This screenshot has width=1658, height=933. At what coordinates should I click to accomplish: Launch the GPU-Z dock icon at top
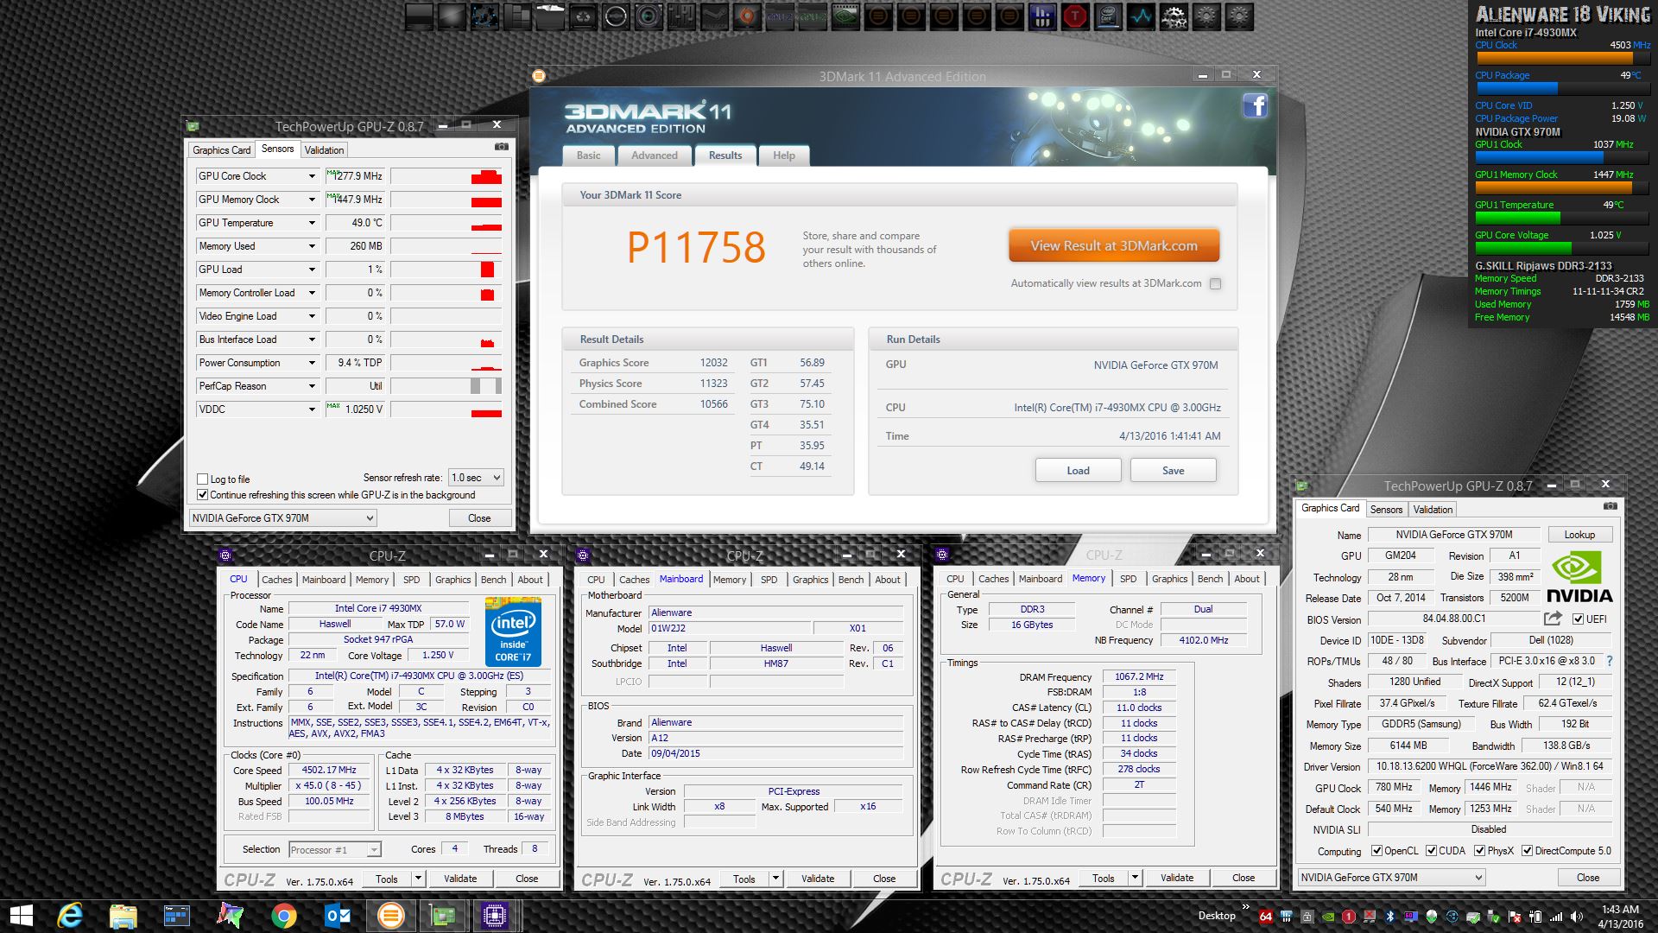(813, 16)
